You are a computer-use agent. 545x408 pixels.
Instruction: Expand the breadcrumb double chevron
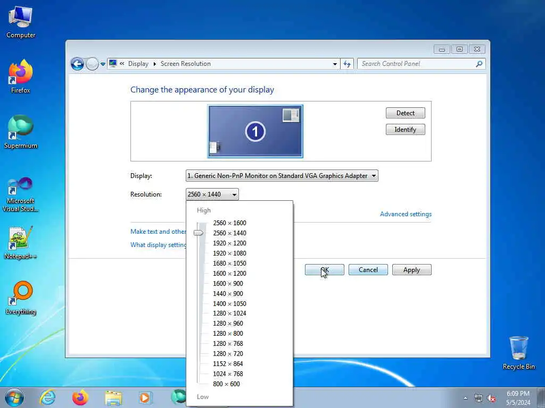122,64
